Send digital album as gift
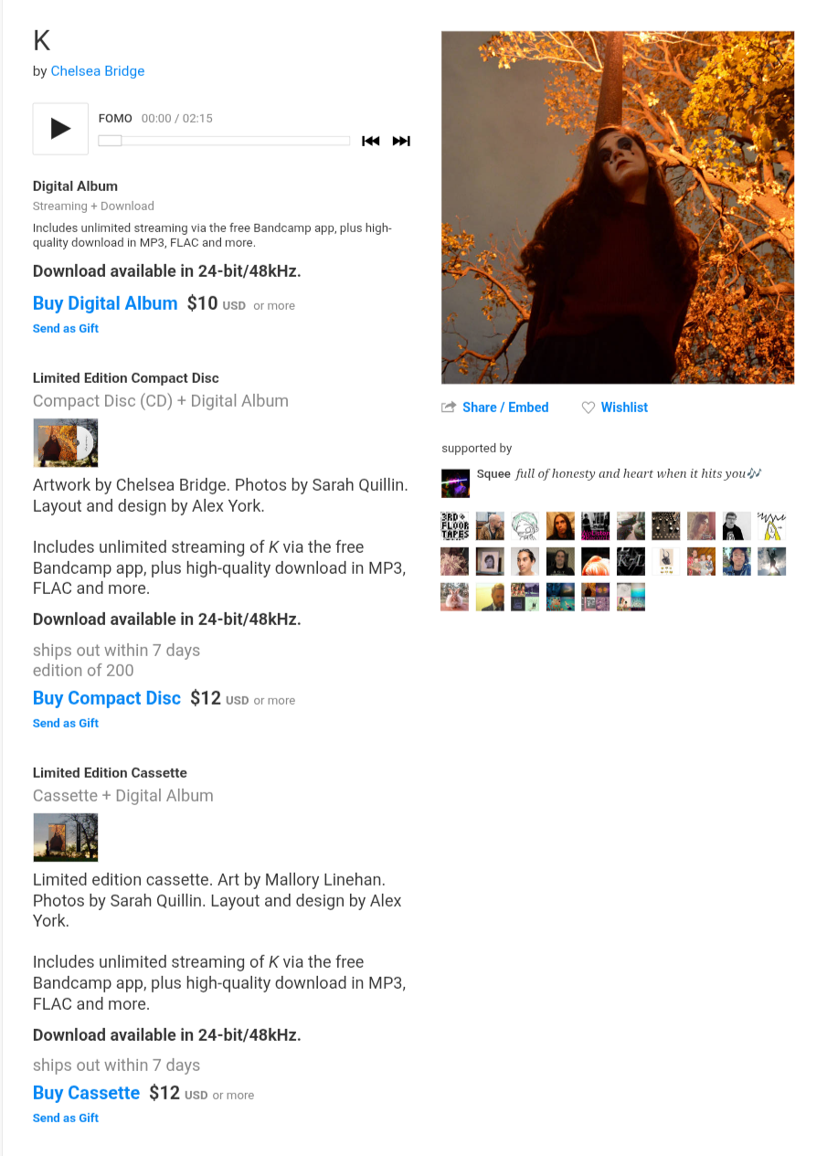The image size is (827, 1156). [x=66, y=329]
